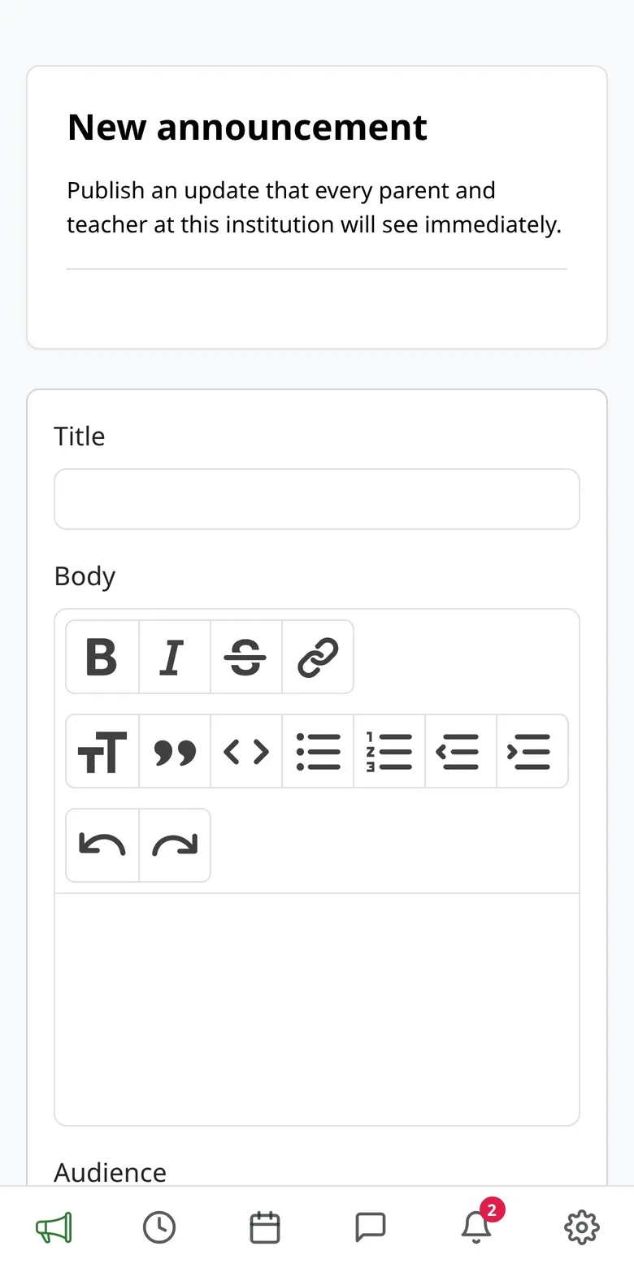Redo the last edit

pos(175,845)
